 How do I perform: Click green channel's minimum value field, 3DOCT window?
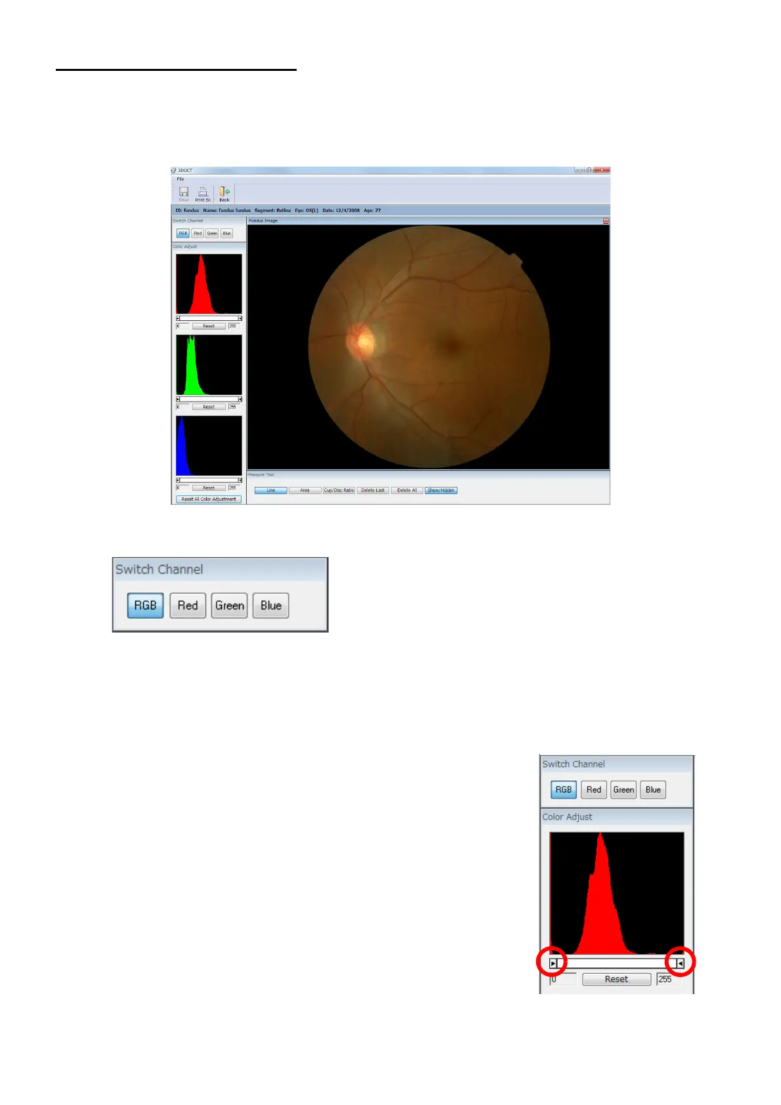(x=182, y=407)
